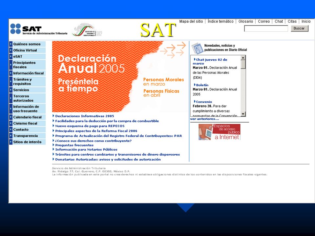The image size is (315, 236).
Task: Open Facilidades para la deducción de combustible
Action: click(107, 121)
